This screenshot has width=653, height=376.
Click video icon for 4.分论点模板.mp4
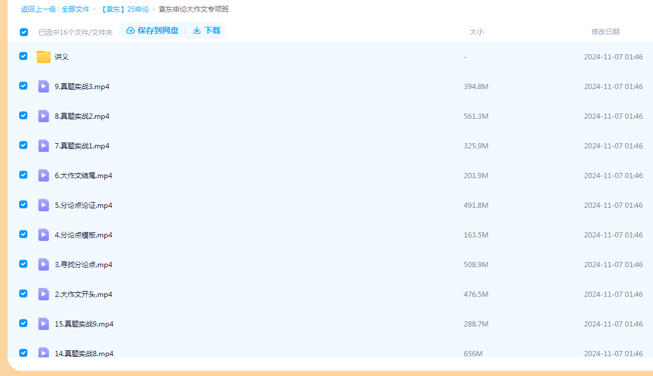tap(44, 235)
